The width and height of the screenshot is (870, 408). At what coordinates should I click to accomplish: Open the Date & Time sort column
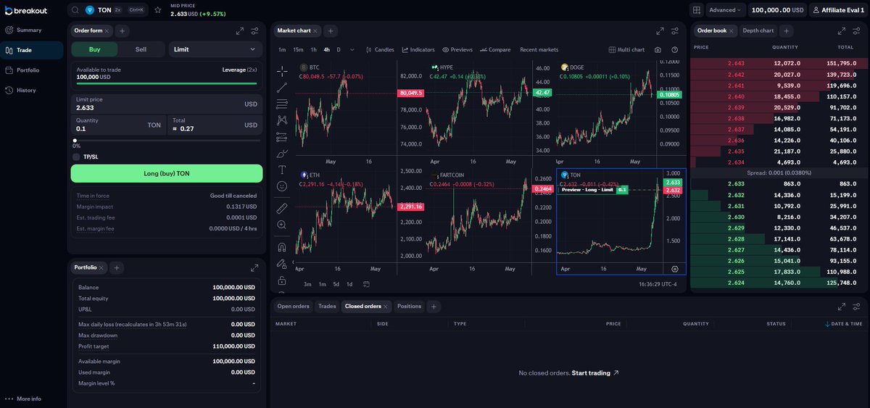pyautogui.click(x=845, y=324)
